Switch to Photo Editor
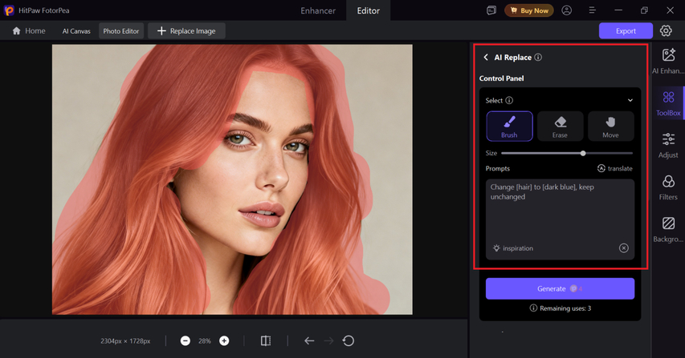Screen dimensions: 685x358 (121, 31)
